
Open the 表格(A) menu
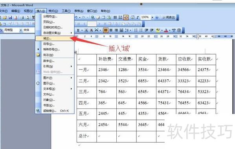tap(79, 11)
